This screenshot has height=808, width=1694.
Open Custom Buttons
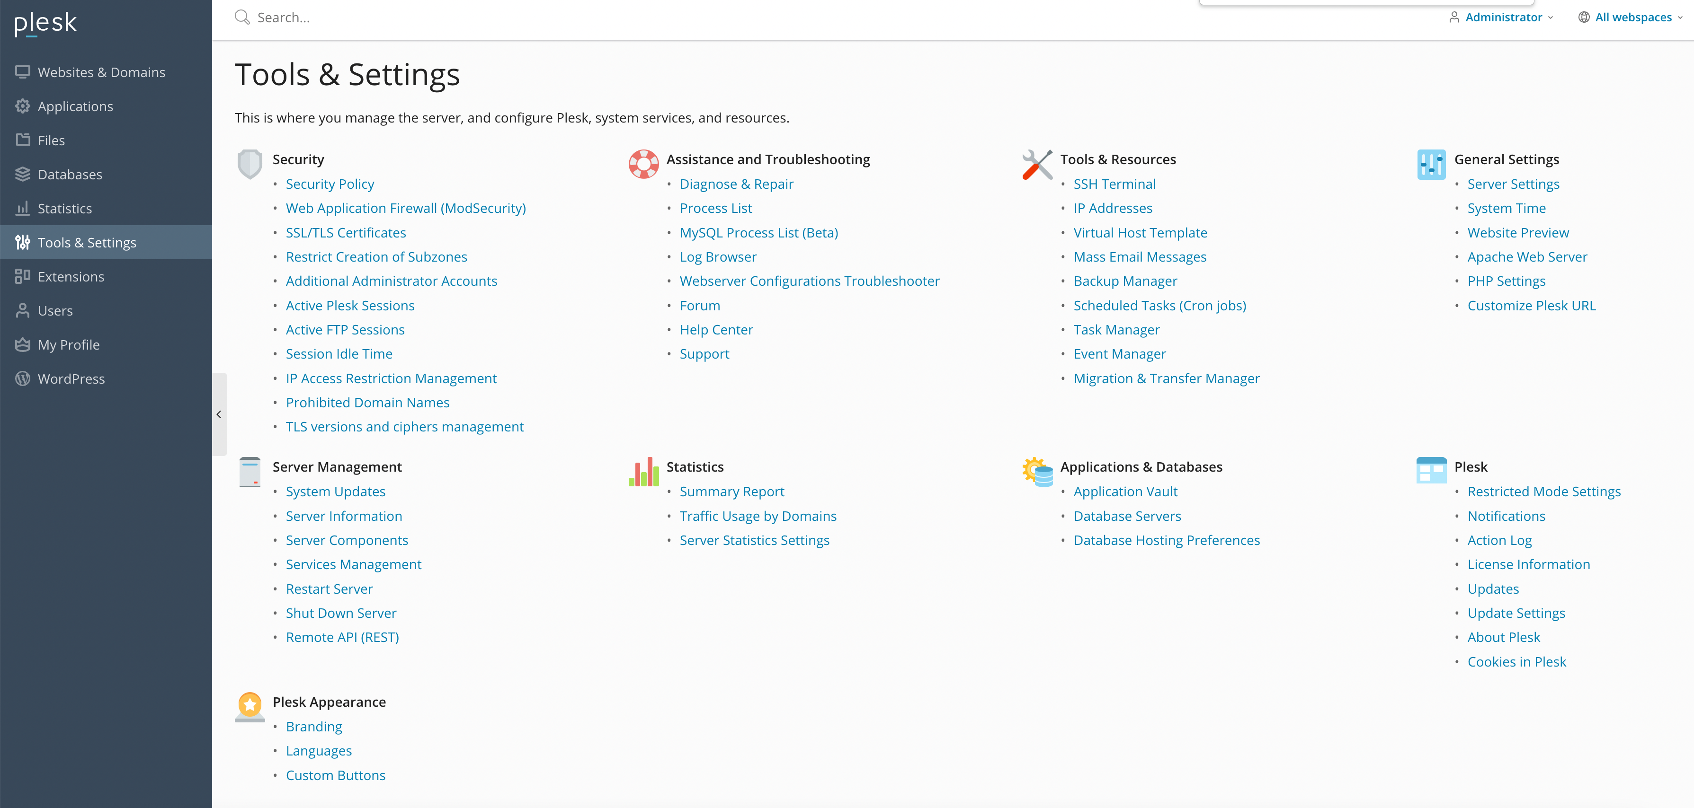335,775
